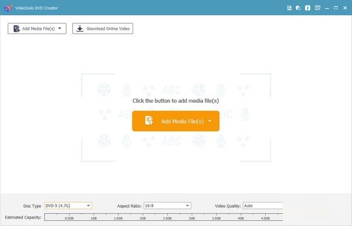Close the VideoSolo DVD Creator window

coord(345,8)
